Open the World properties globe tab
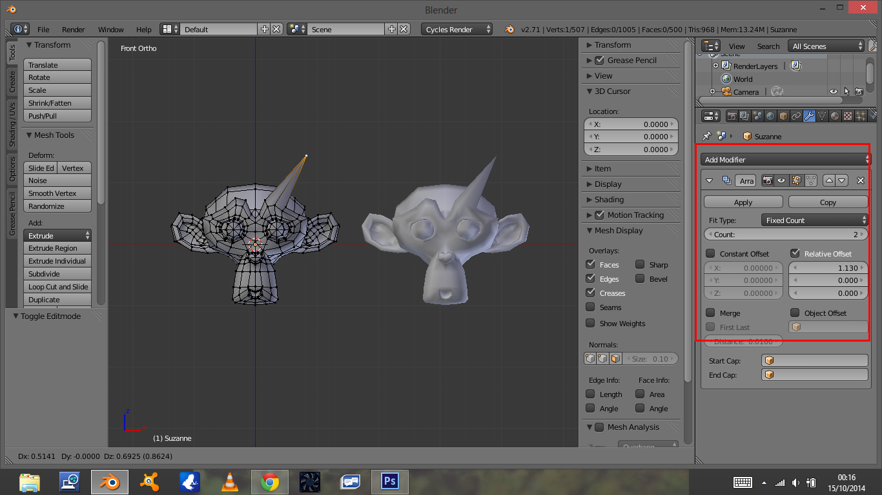 point(770,116)
